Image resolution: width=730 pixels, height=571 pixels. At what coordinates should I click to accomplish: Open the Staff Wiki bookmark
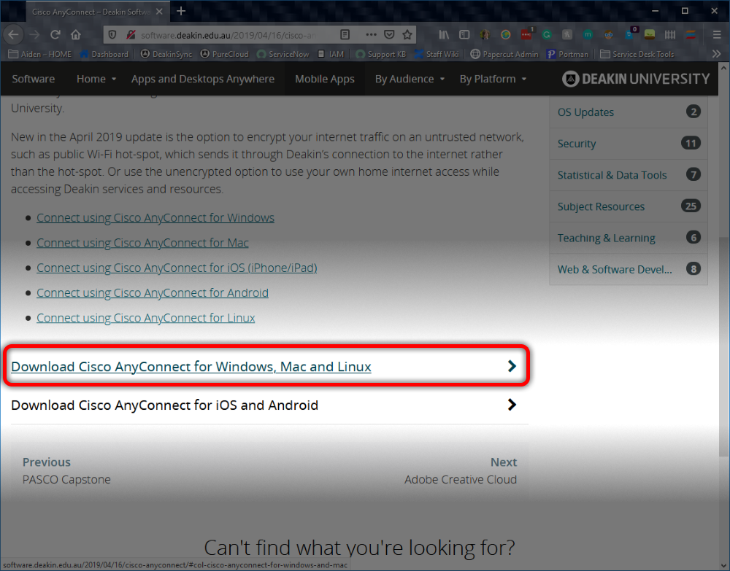click(x=437, y=54)
